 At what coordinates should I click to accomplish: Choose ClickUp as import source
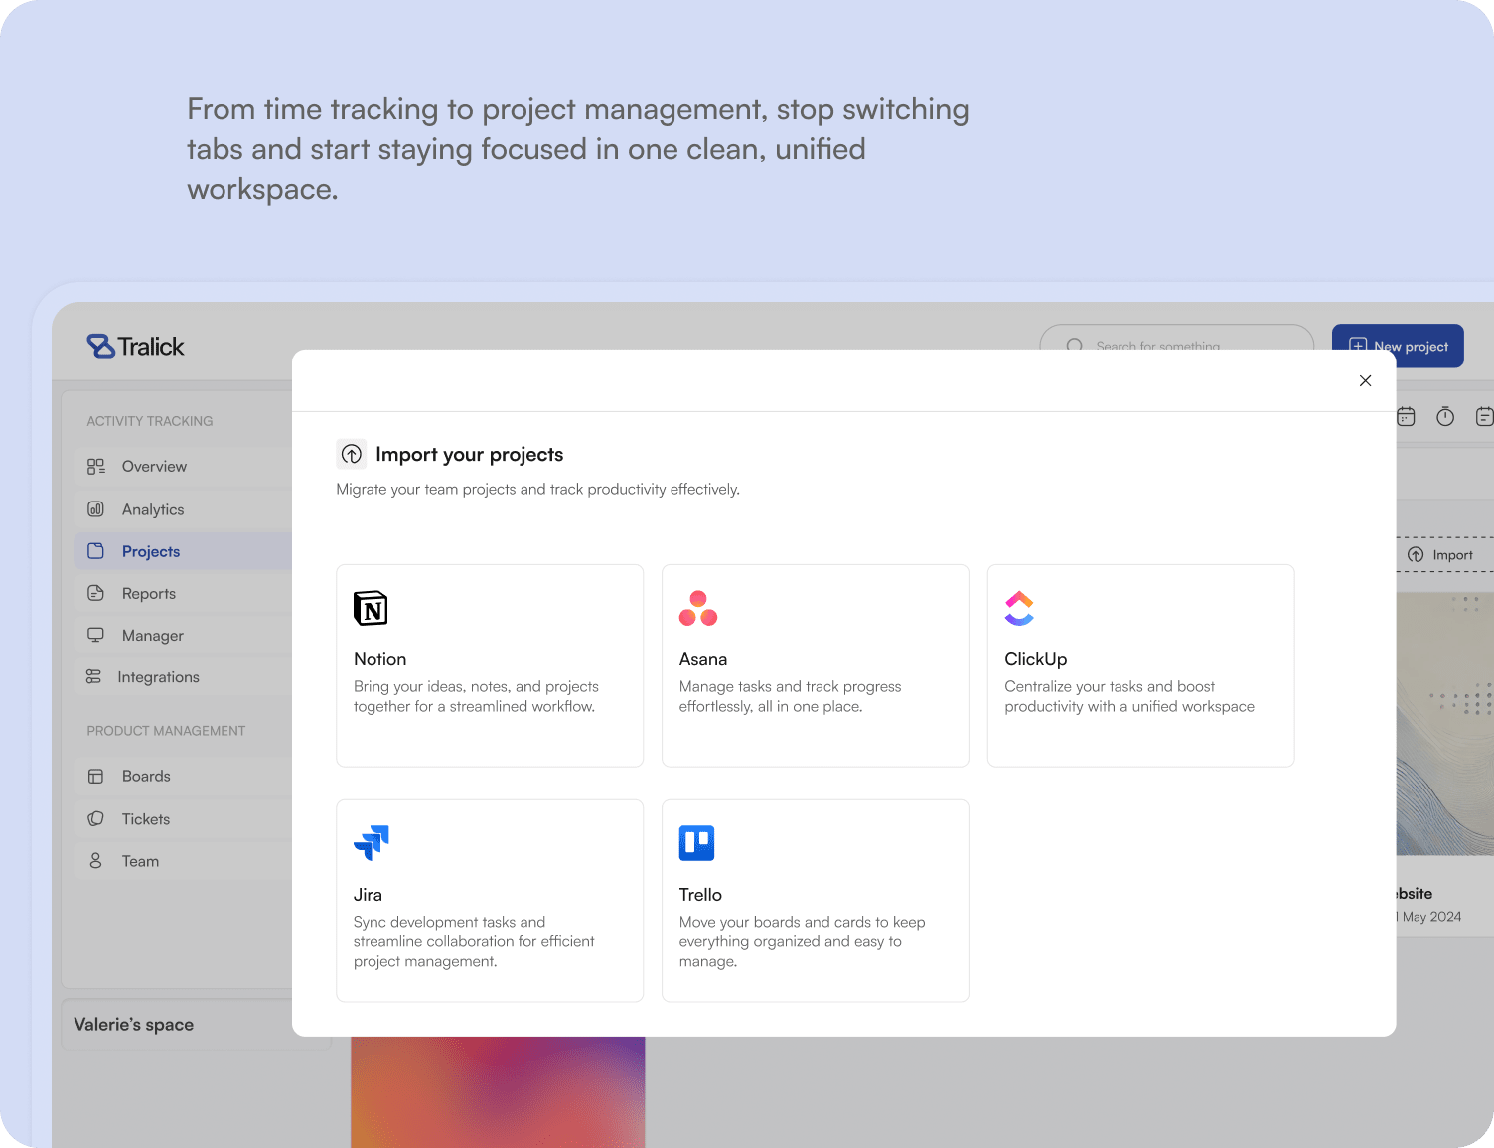[1140, 665]
